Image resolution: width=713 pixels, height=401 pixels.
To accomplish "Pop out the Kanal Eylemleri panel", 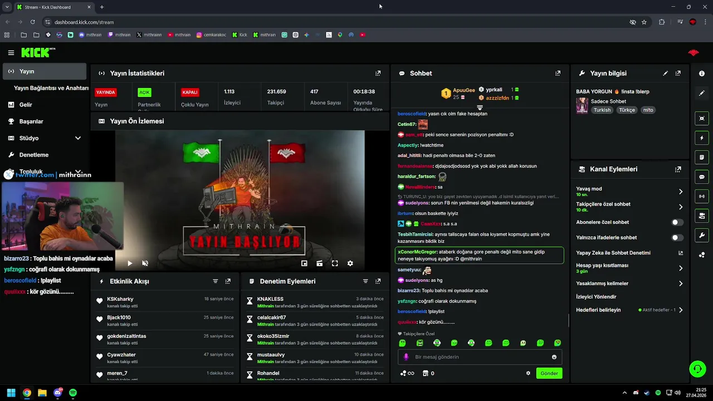I will tap(678, 169).
